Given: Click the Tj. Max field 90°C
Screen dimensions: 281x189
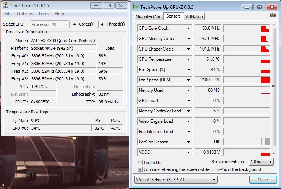Looking at the screenshot, I should [x=60, y=121].
